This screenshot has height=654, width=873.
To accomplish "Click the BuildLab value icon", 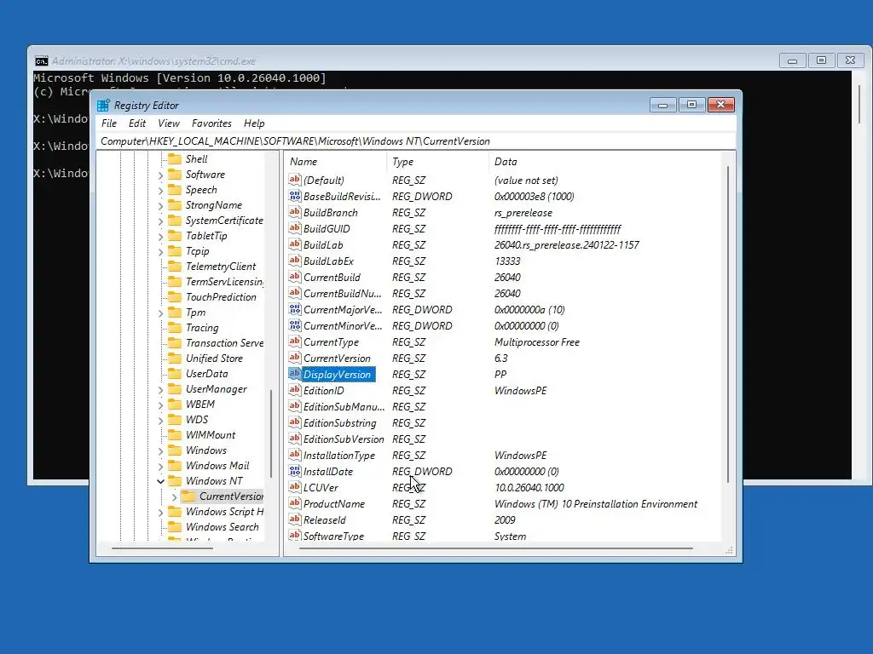I will 294,244.
